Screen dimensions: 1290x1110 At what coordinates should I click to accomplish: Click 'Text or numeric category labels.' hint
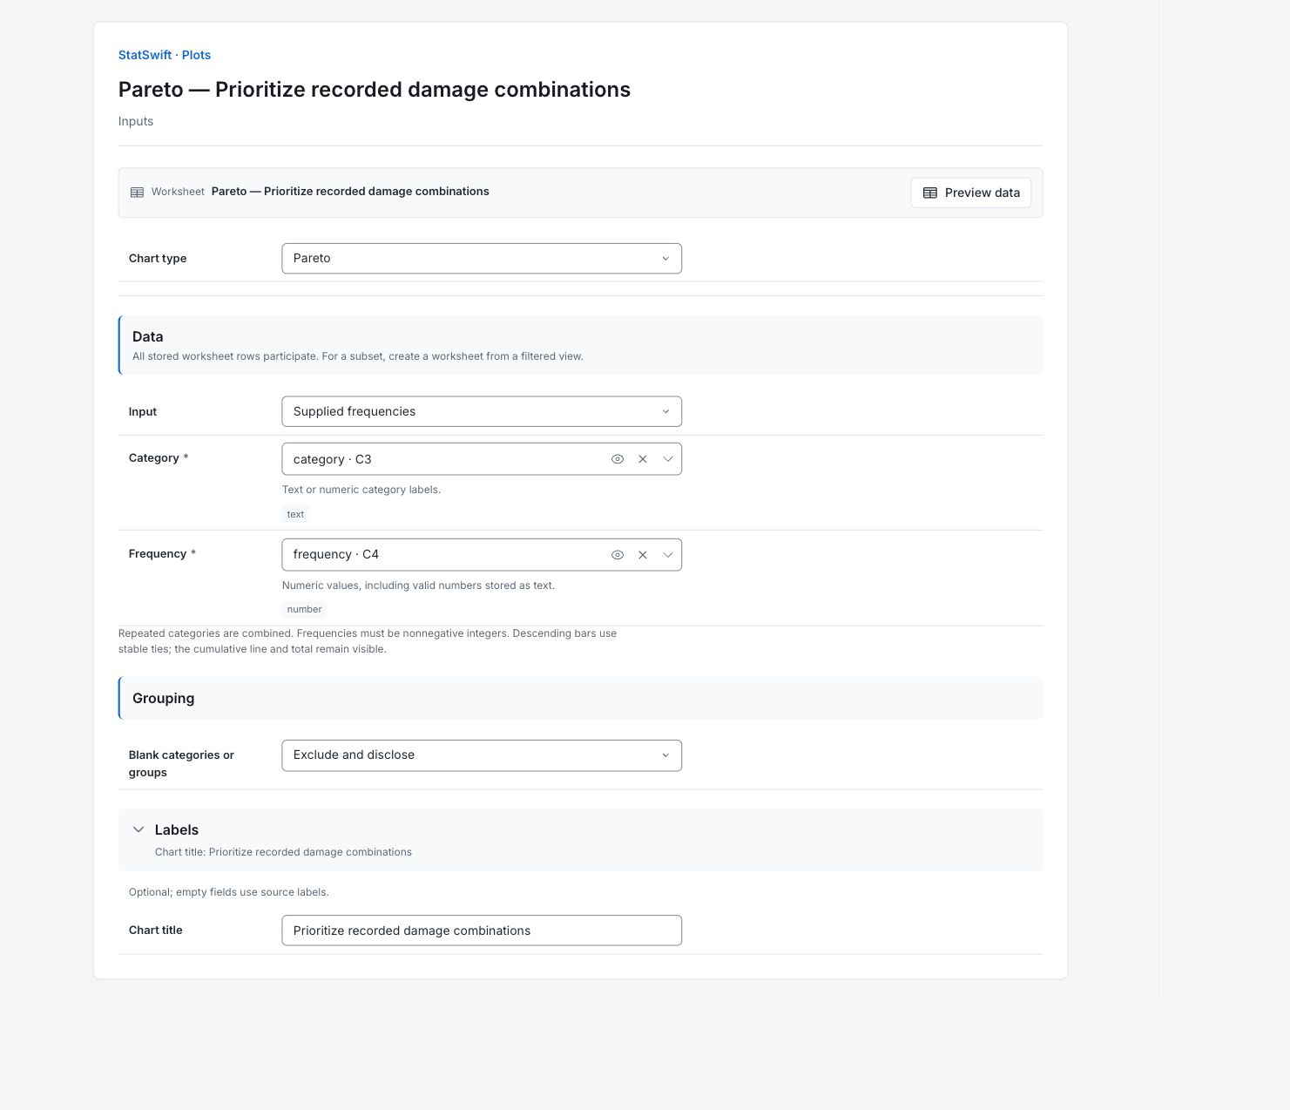(x=361, y=490)
